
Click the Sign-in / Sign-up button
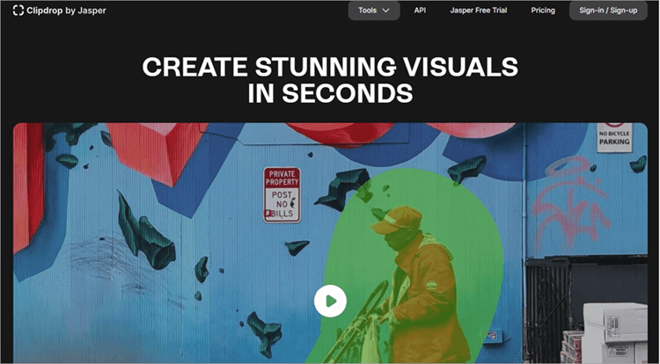pyautogui.click(x=608, y=11)
